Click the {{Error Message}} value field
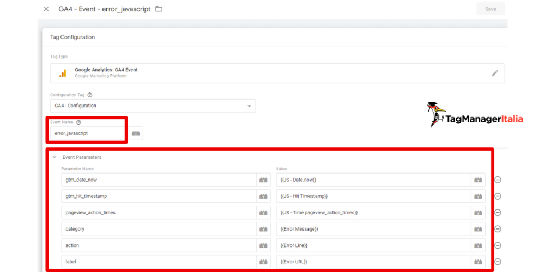The height and width of the screenshot is (272, 545). 374,229
